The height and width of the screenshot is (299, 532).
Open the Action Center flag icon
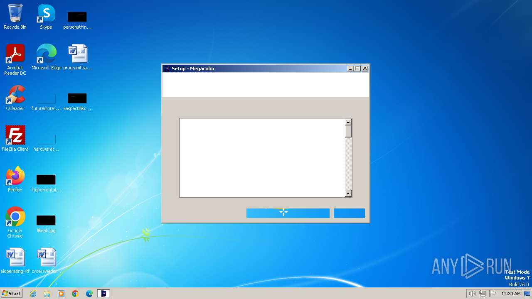pyautogui.click(x=493, y=294)
